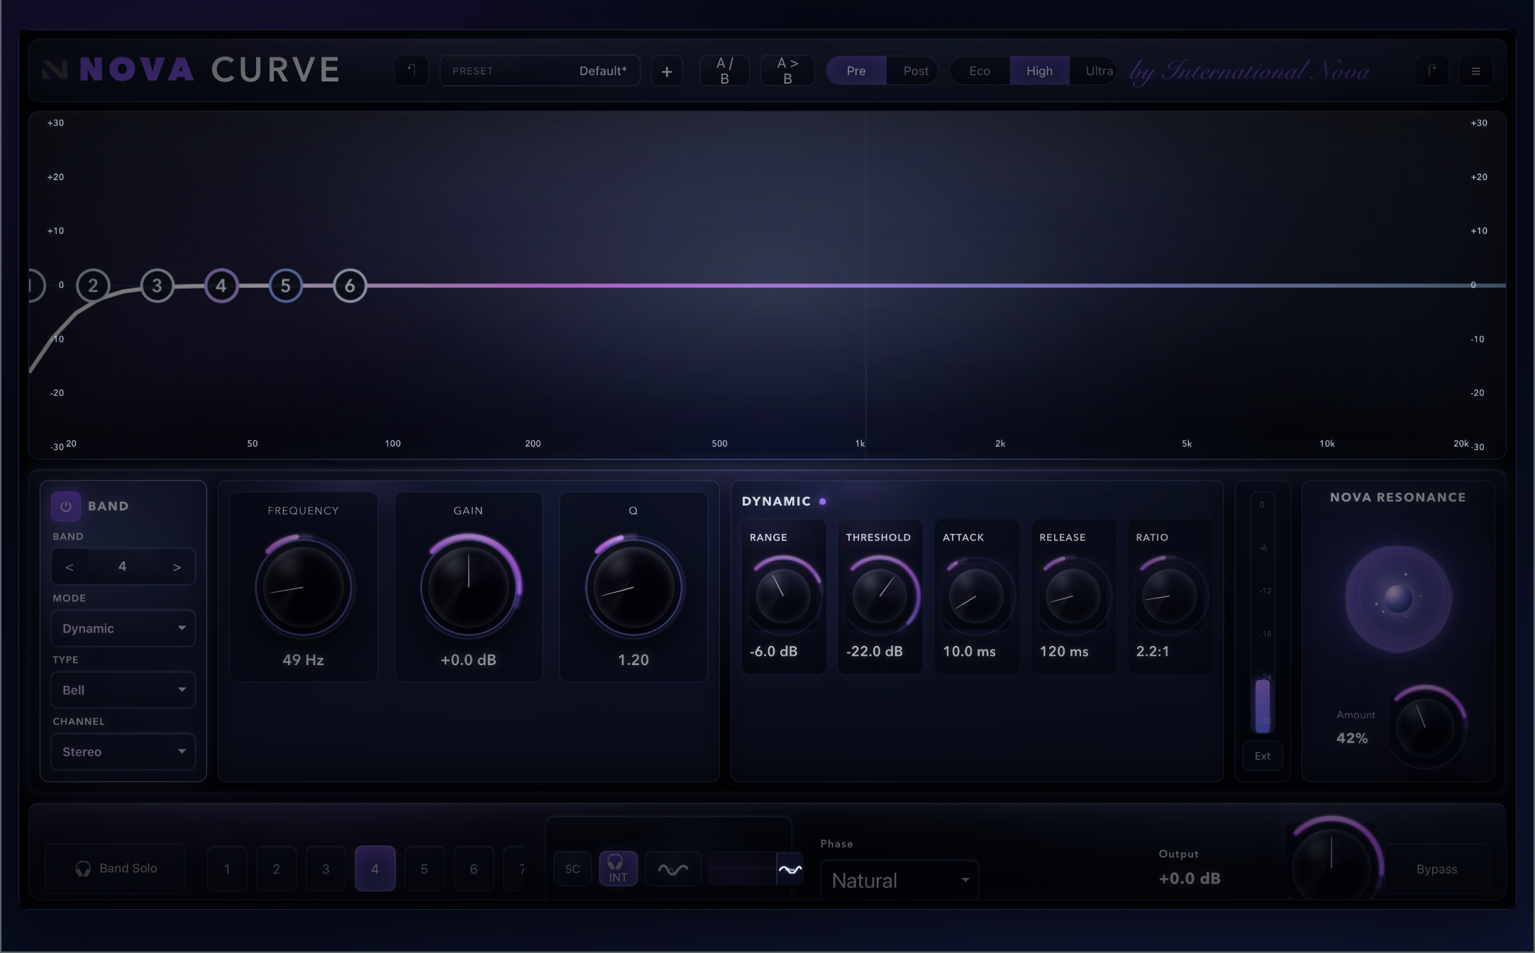This screenshot has height=953, width=1535.
Task: Click the Ratio knob
Action: [x=1169, y=596]
